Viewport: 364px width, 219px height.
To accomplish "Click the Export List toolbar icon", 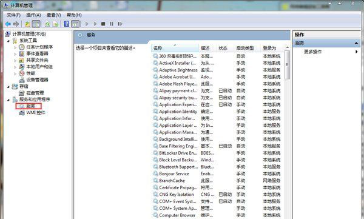I will tap(55, 24).
